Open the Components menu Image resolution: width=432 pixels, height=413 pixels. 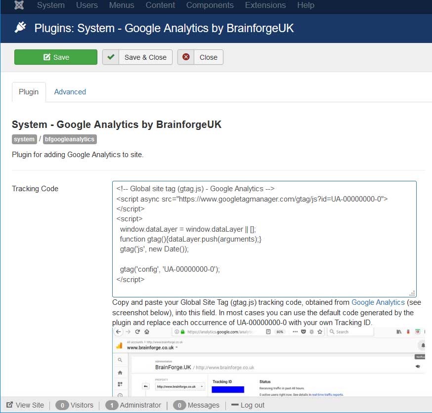tap(210, 5)
